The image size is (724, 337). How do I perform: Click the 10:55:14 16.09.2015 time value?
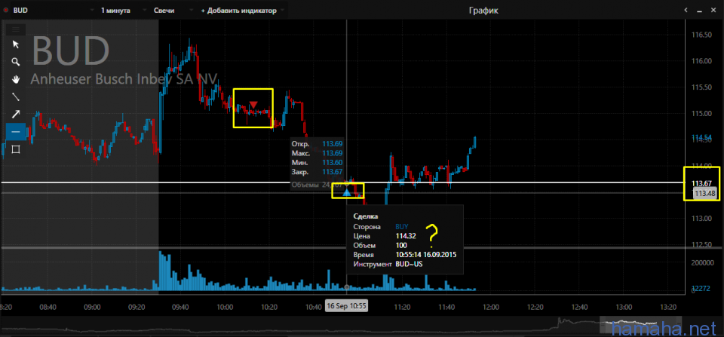pyautogui.click(x=425, y=254)
